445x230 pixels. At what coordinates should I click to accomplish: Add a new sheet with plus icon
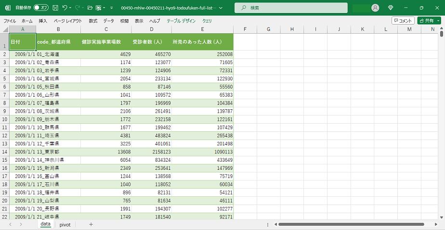point(91,224)
